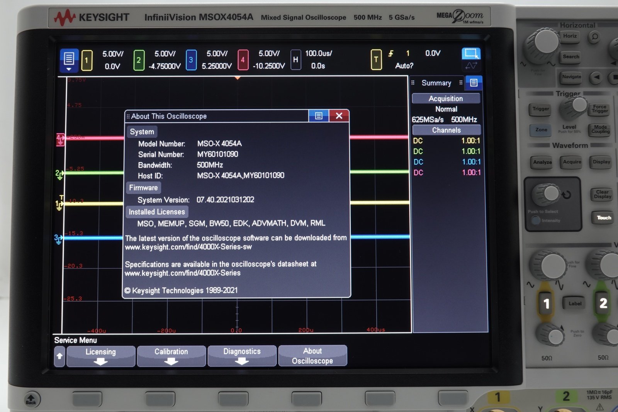
Task: Toggle channel 1 with lit 1 key
Action: 546,303
